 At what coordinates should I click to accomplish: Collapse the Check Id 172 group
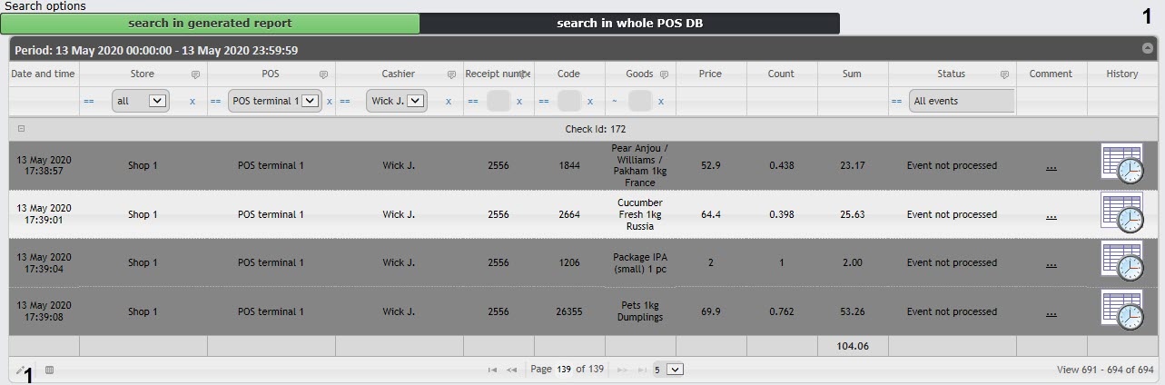pos(22,129)
